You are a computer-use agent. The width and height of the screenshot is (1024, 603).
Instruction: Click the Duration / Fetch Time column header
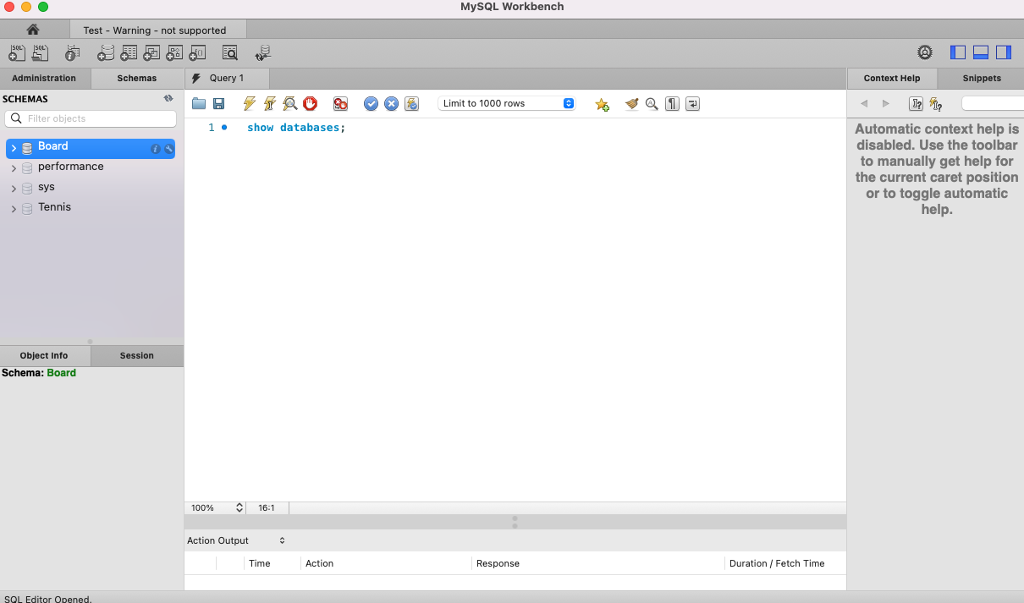point(777,563)
